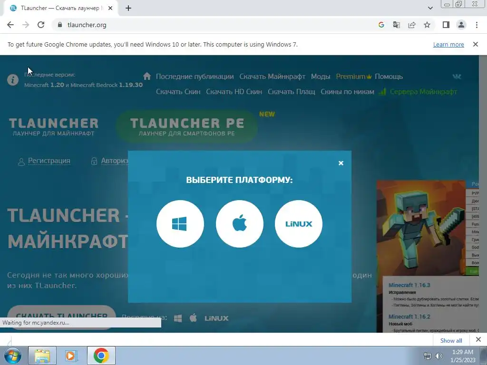Close the platform selection popup
487x365 pixels.
point(341,163)
